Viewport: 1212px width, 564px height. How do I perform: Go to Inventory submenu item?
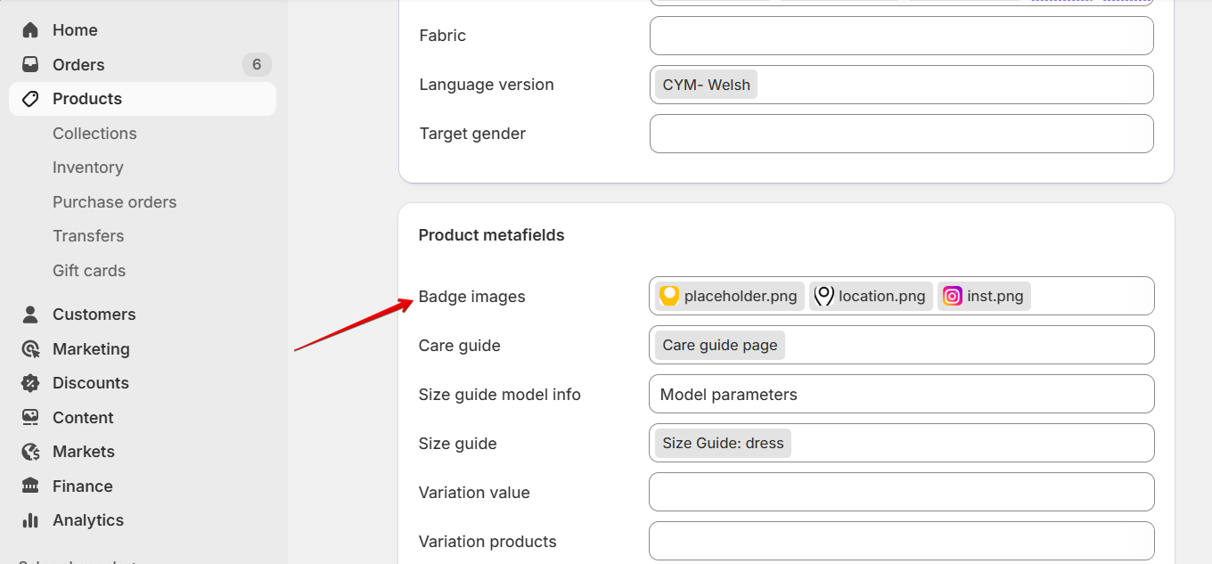pyautogui.click(x=87, y=168)
